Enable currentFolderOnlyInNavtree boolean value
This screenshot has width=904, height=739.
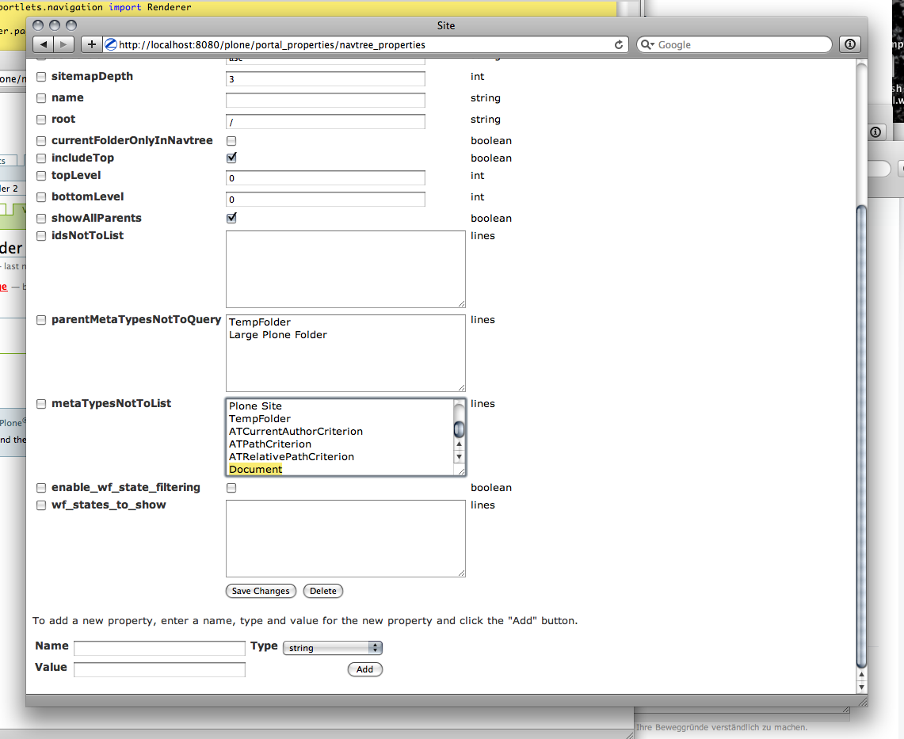coord(231,141)
